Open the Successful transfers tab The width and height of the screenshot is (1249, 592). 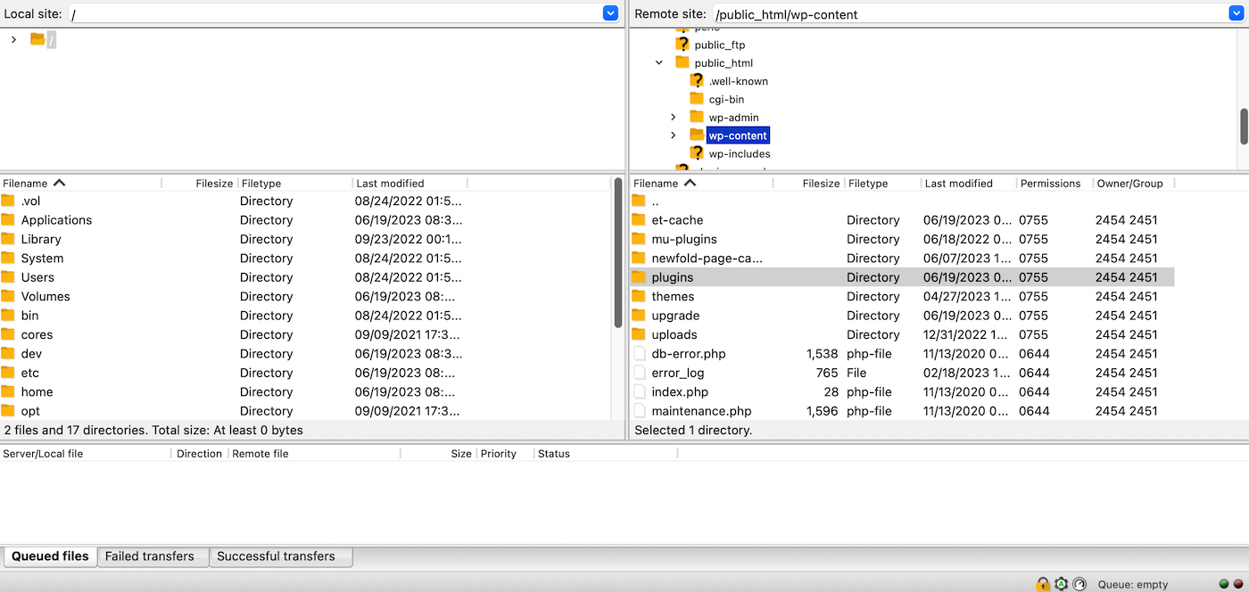tap(280, 555)
